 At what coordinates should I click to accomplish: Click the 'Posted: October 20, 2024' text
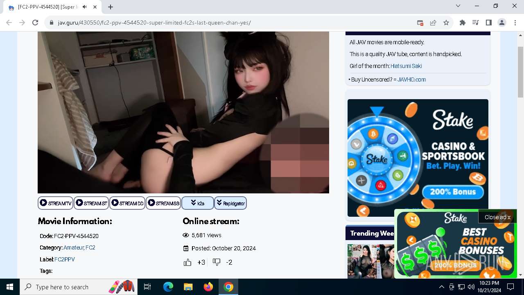tap(224, 248)
